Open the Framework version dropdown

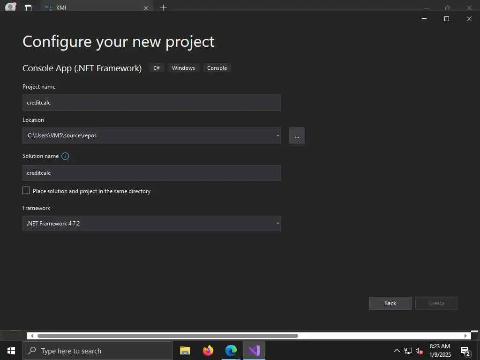click(x=277, y=224)
